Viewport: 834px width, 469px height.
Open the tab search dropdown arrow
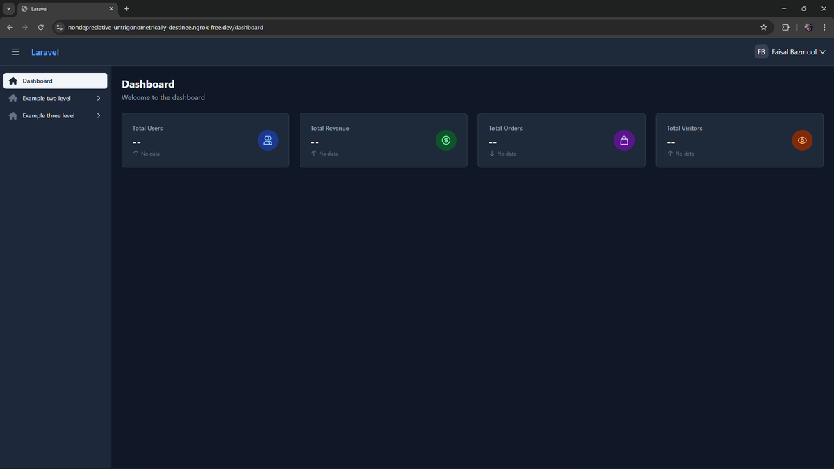pyautogui.click(x=8, y=8)
